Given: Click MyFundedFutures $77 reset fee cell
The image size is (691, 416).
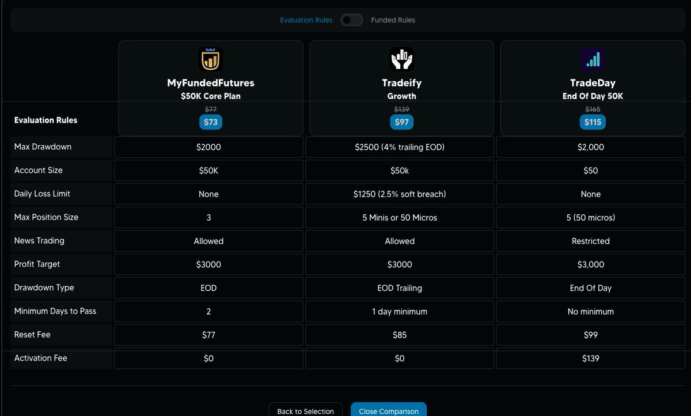Looking at the screenshot, I should point(208,335).
